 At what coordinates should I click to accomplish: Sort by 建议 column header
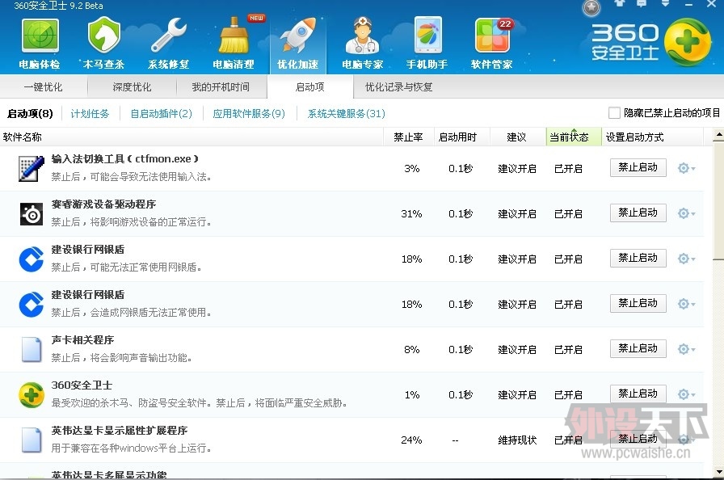point(518,137)
